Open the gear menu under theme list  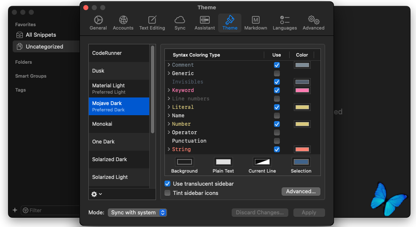[x=96, y=194]
